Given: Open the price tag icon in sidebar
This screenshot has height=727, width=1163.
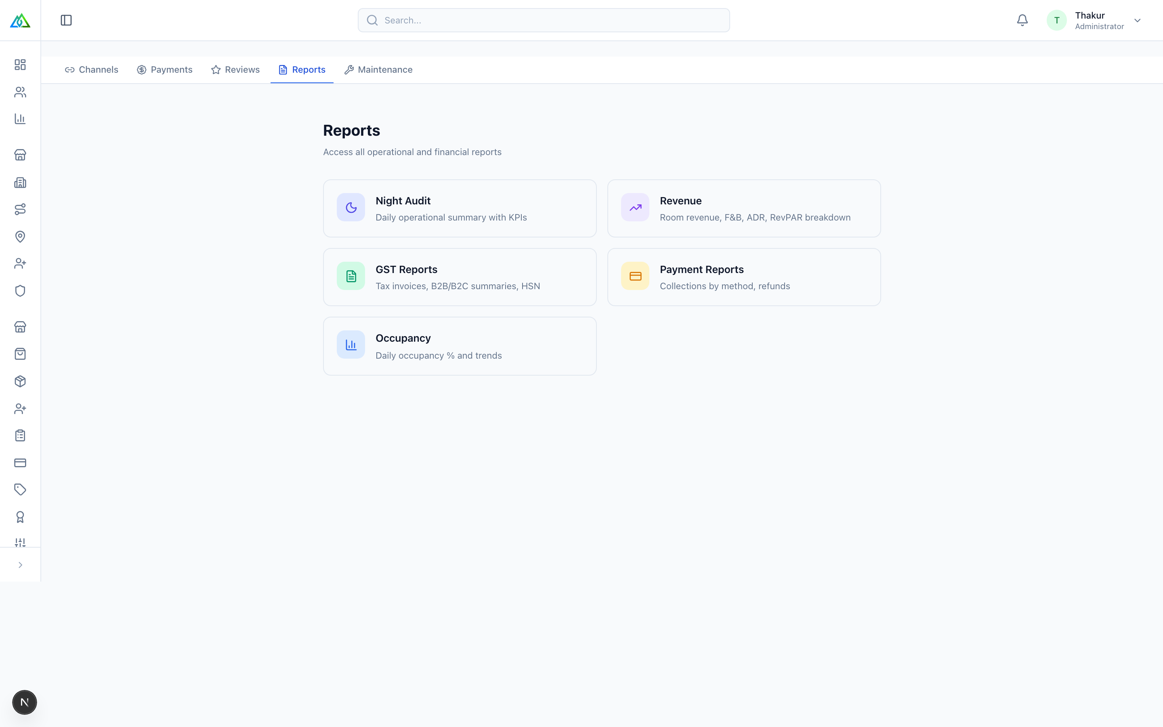Looking at the screenshot, I should [x=20, y=490].
